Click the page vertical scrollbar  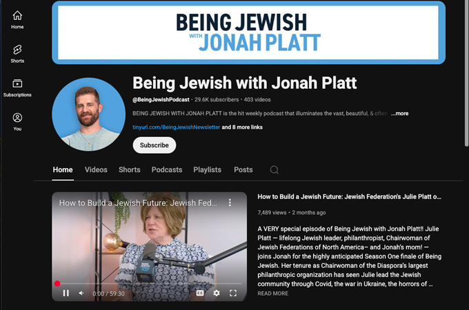click(467, 73)
